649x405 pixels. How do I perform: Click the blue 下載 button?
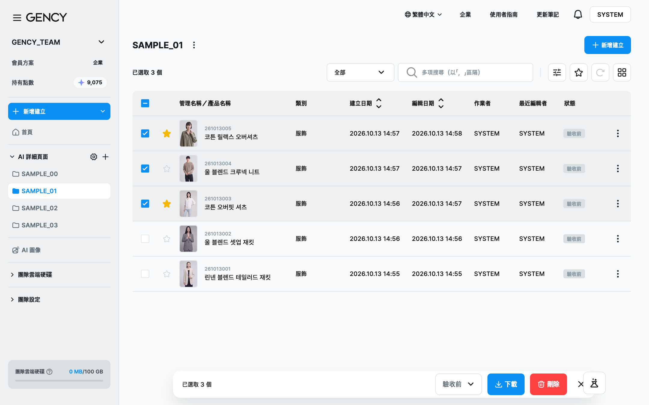pos(506,384)
